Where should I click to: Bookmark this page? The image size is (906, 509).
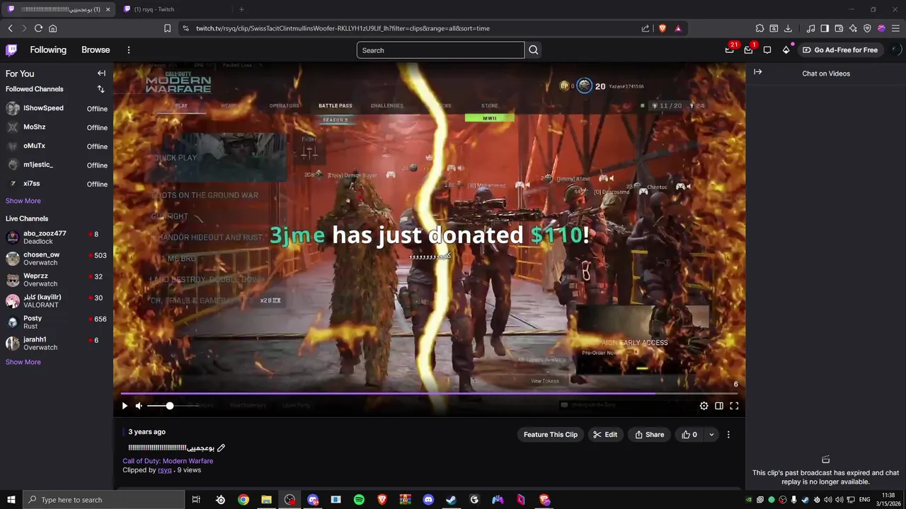tap(167, 28)
